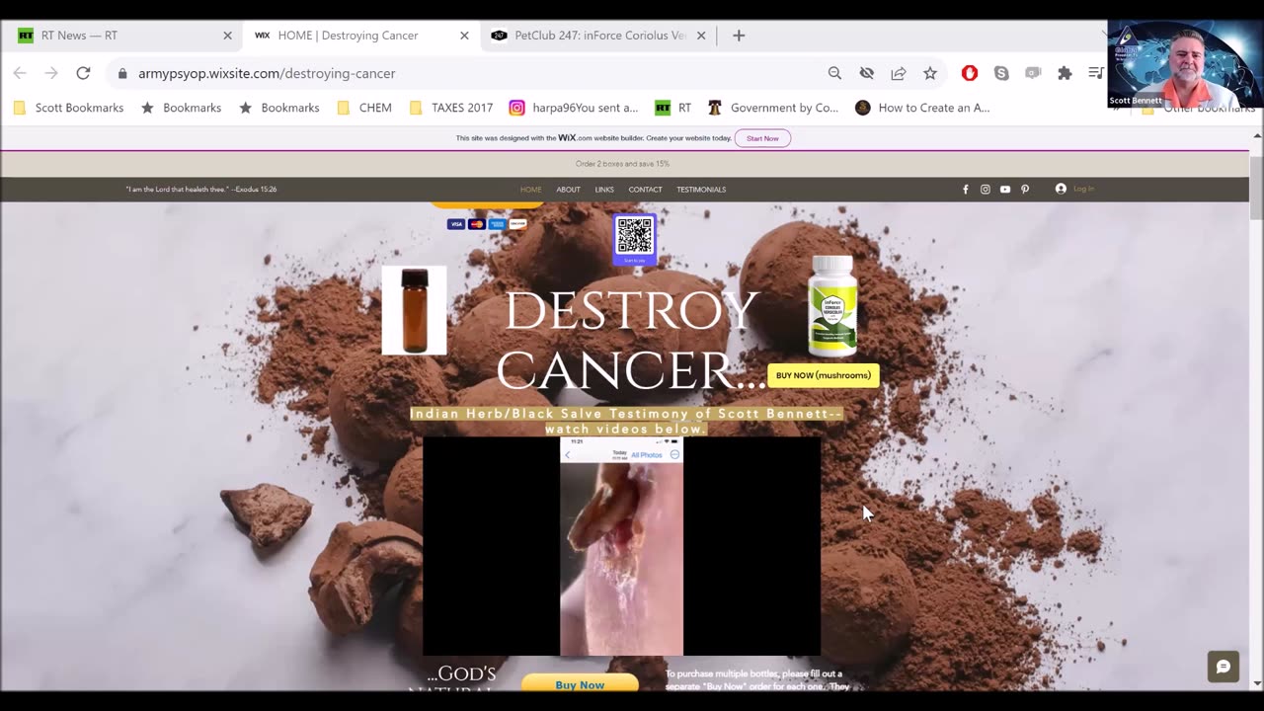This screenshot has width=1264, height=711.
Task: Click the amber bottle product image
Action: (414, 310)
